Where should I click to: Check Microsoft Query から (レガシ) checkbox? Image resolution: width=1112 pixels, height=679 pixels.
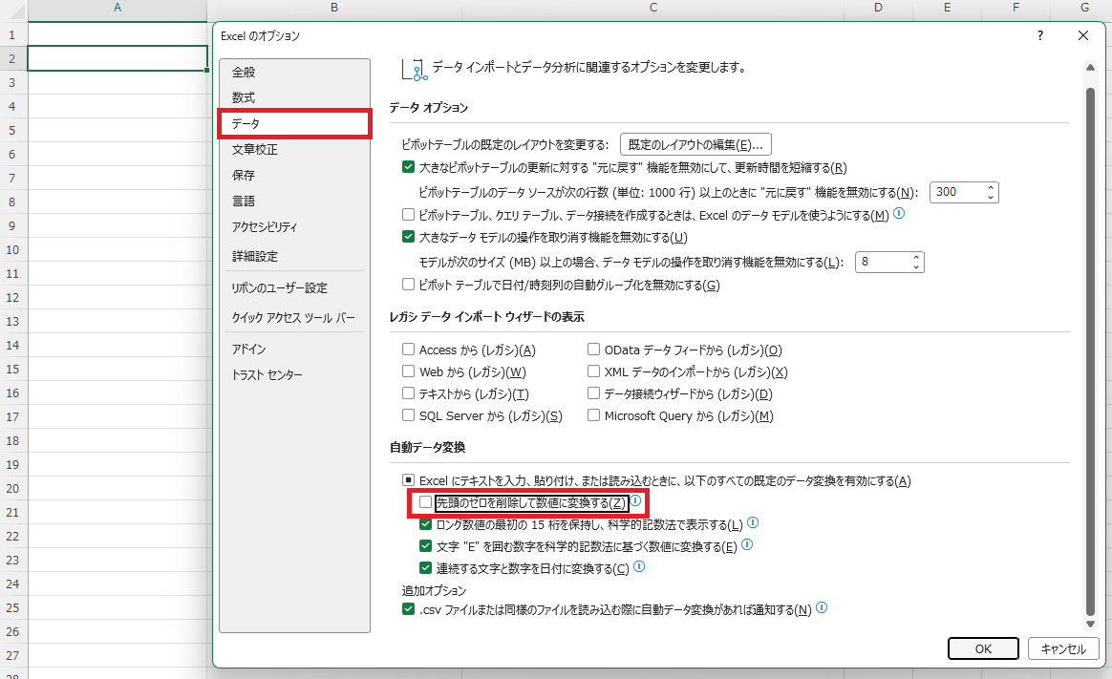pyautogui.click(x=593, y=415)
